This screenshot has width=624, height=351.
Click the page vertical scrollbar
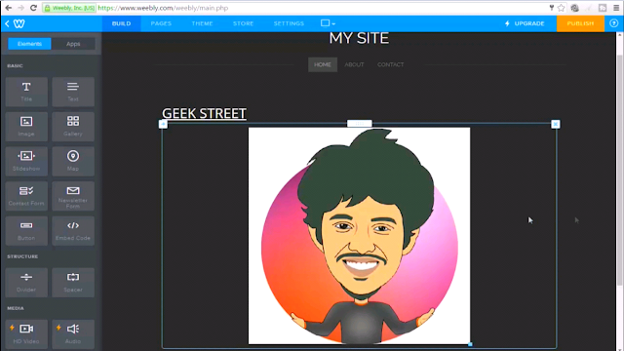tap(620, 172)
